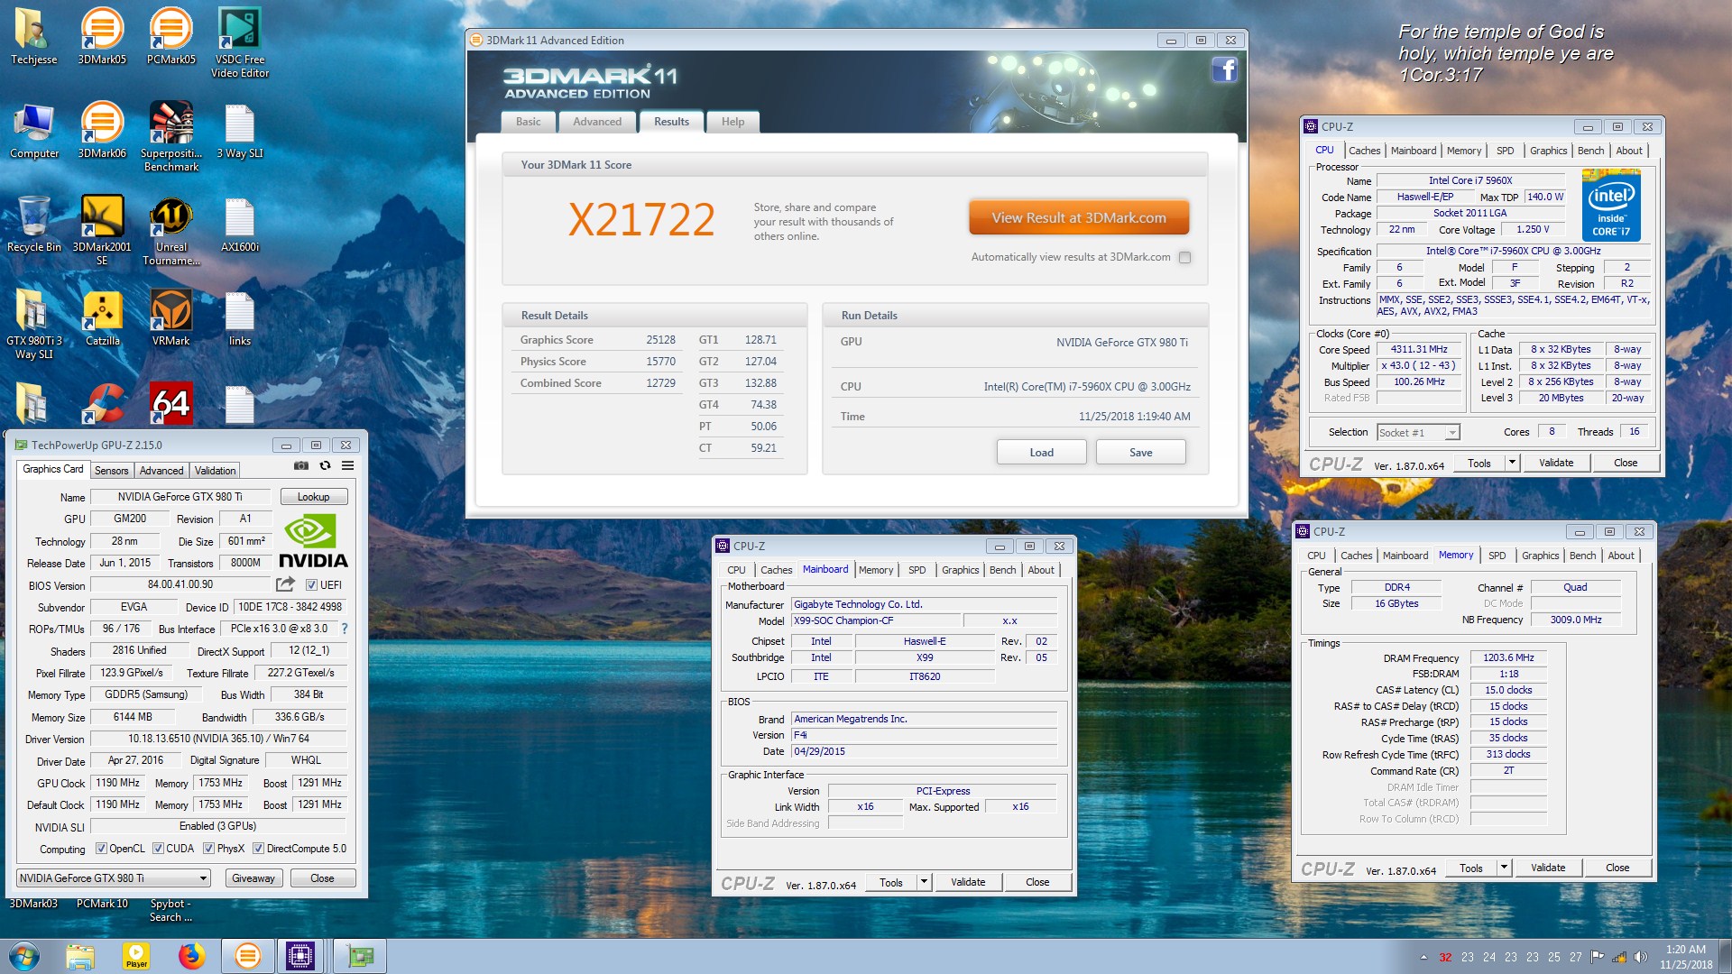Open the Windows Start button
Image resolution: width=1732 pixels, height=974 pixels.
click(x=24, y=956)
